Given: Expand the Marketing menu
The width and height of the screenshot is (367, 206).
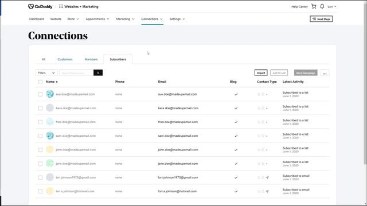Looking at the screenshot, I should tap(125, 19).
